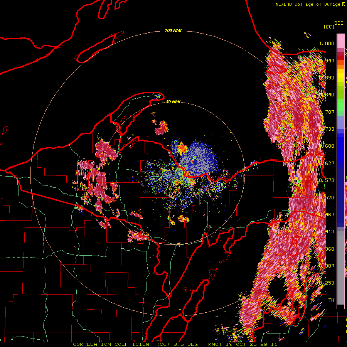
Task: Click the 0.360 value on the color scale
Action: 327,249
